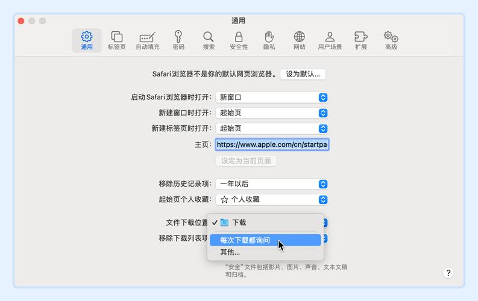This screenshot has width=478, height=301.
Task: Open the 扩展 (Extensions) puzzle icon
Action: tap(360, 40)
